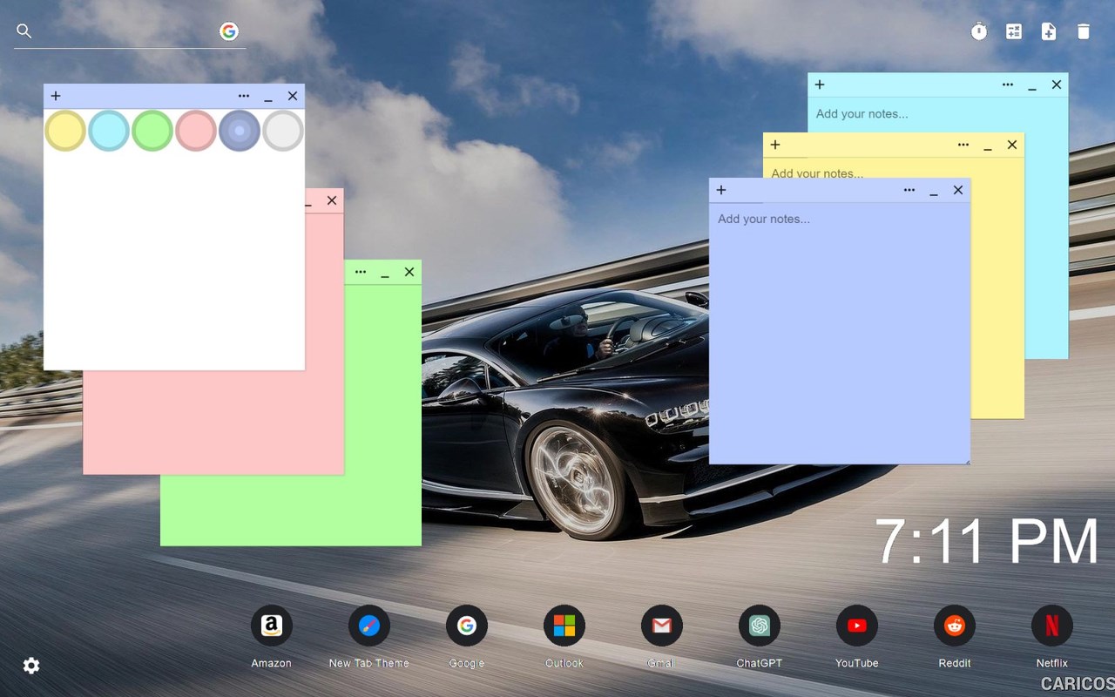Open the green note's three-dot menu
Image resolution: width=1115 pixels, height=697 pixels.
click(x=361, y=272)
